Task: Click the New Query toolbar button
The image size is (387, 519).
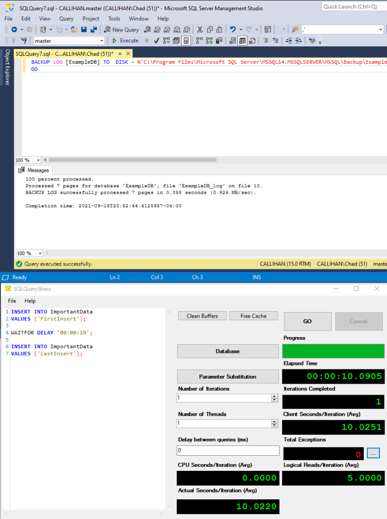Action: (122, 29)
